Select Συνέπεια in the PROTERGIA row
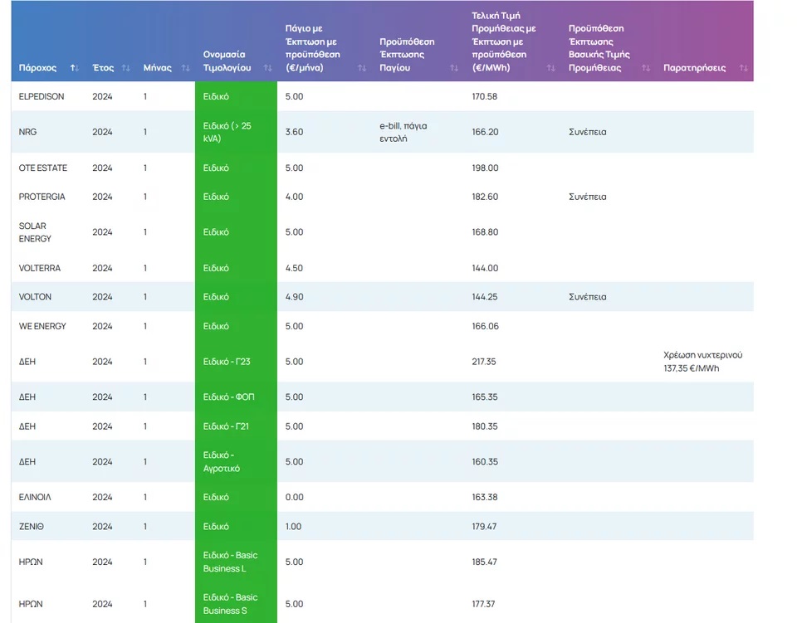This screenshot has height=623, width=797. pyautogui.click(x=587, y=197)
